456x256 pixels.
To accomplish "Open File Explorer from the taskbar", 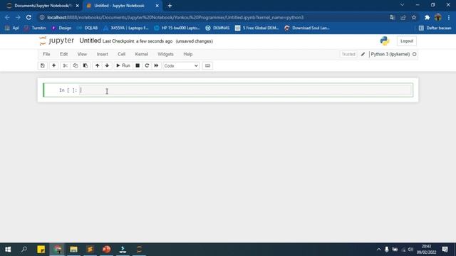I will (x=73, y=250).
